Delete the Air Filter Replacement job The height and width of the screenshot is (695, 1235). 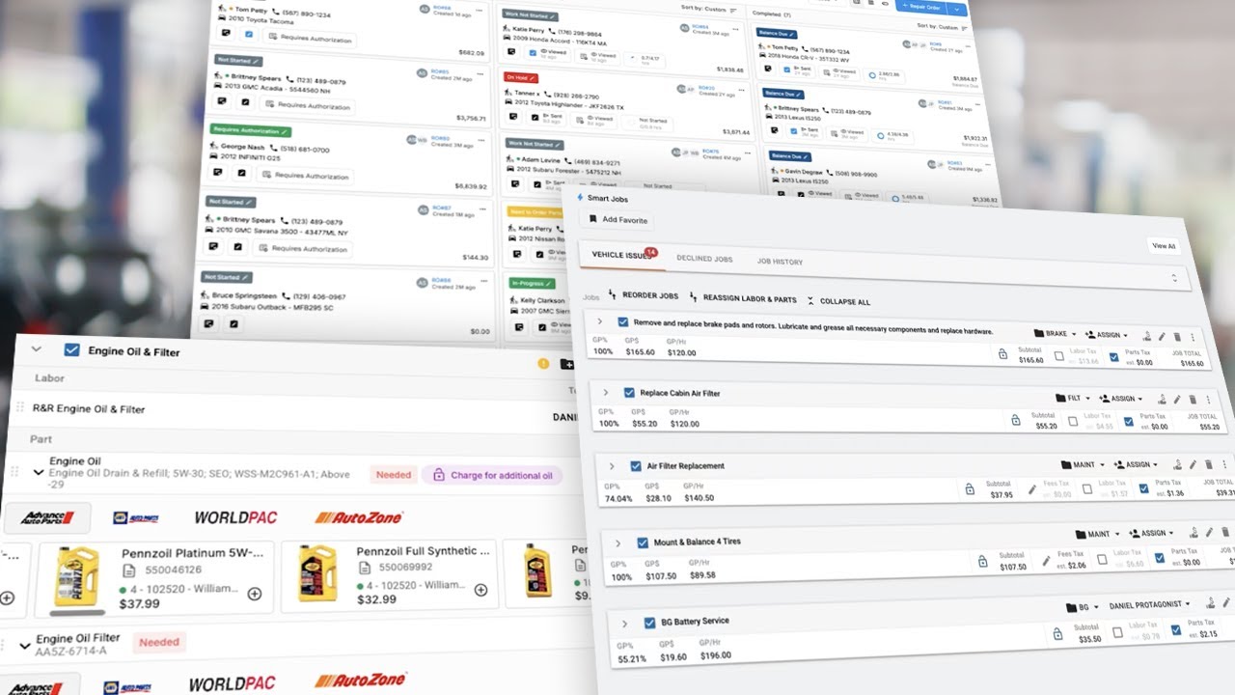pyautogui.click(x=1209, y=466)
